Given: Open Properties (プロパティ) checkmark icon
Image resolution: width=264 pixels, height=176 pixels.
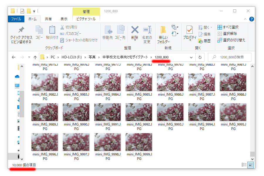Looking at the screenshot, I should click(x=189, y=33).
